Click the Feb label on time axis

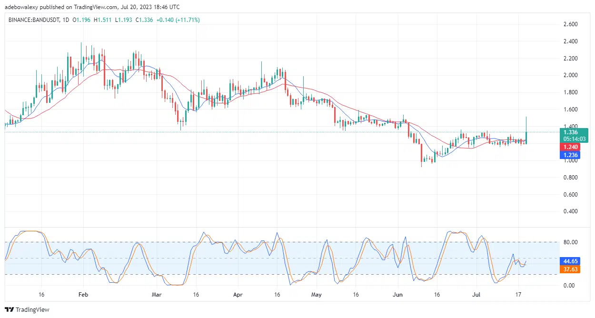click(83, 295)
